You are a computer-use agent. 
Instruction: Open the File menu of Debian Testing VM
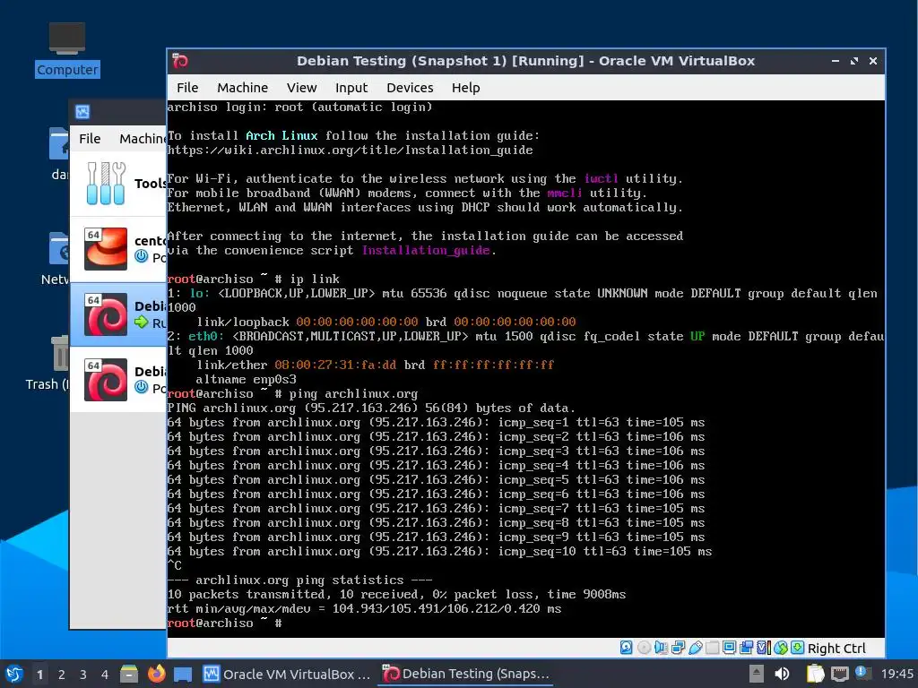pyautogui.click(x=187, y=88)
